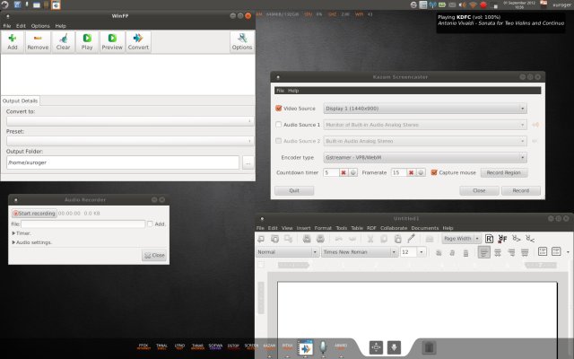574x359 pixels.
Task: Select left align in AbiWord toolbar
Action: (484, 252)
